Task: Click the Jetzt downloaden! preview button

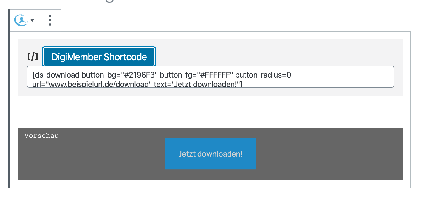Action: pyautogui.click(x=211, y=154)
